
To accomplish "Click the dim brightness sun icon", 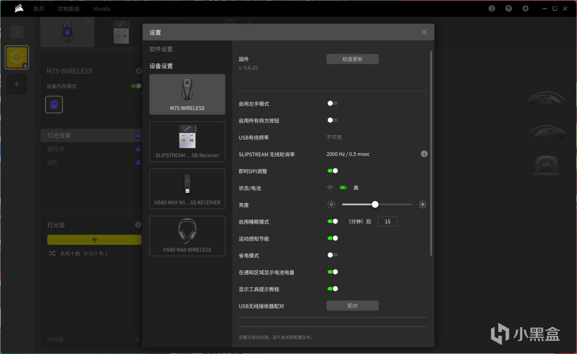I will pos(332,204).
